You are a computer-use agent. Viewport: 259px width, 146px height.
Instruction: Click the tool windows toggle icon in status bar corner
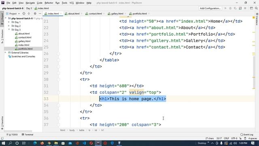tap(2, 138)
